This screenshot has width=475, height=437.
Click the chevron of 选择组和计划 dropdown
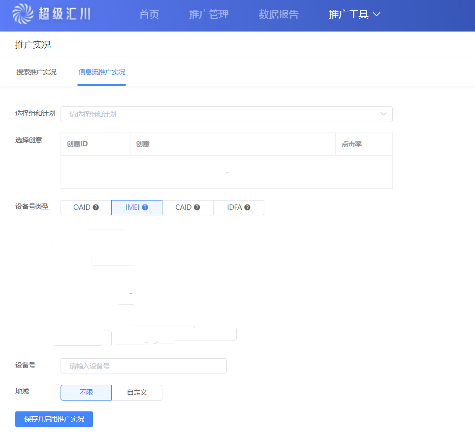[x=383, y=114]
